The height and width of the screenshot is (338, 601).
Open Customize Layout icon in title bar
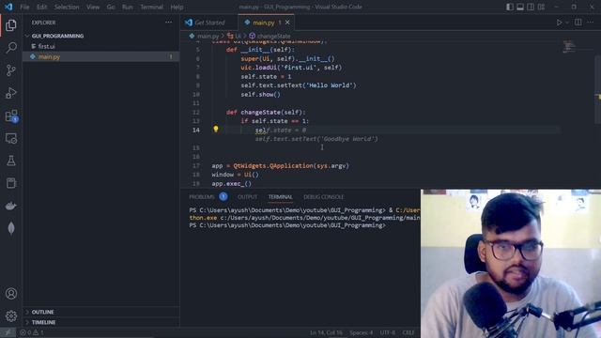(x=541, y=7)
